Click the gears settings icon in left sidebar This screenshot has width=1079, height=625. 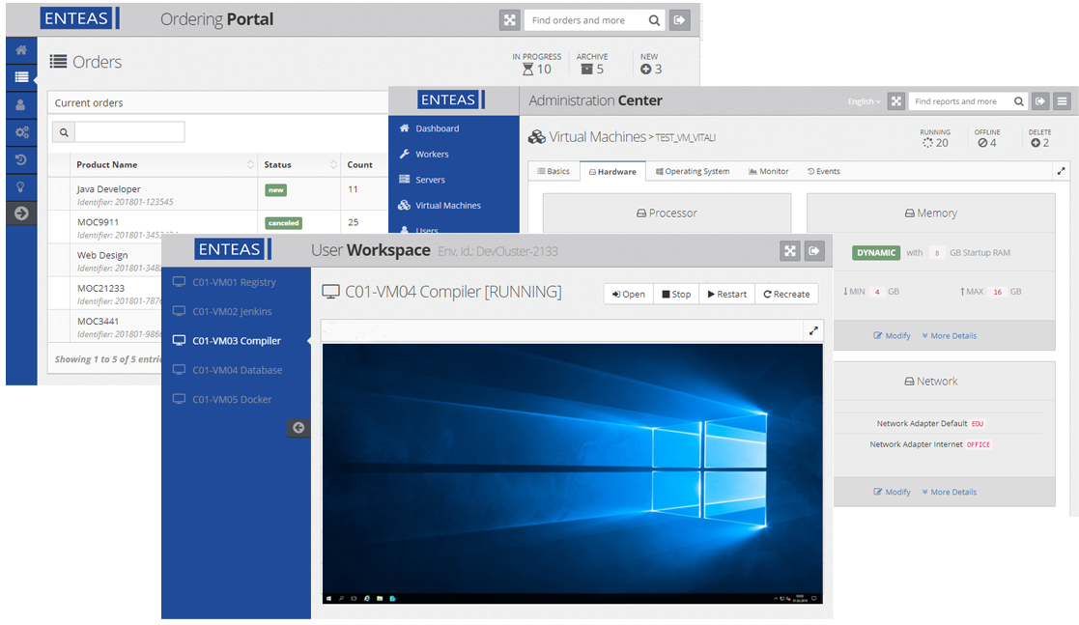click(20, 132)
